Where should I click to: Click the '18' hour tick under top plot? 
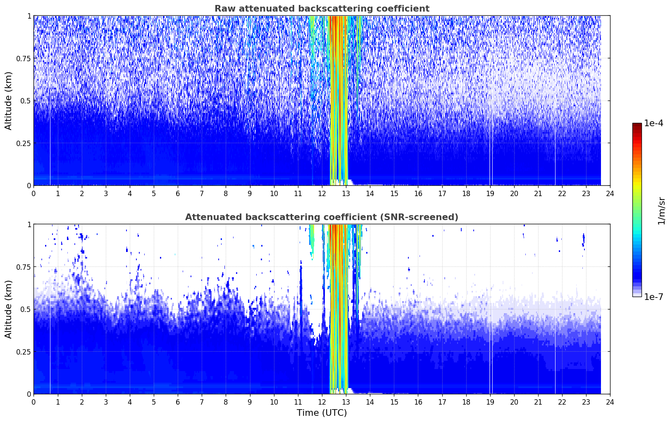[x=466, y=193]
